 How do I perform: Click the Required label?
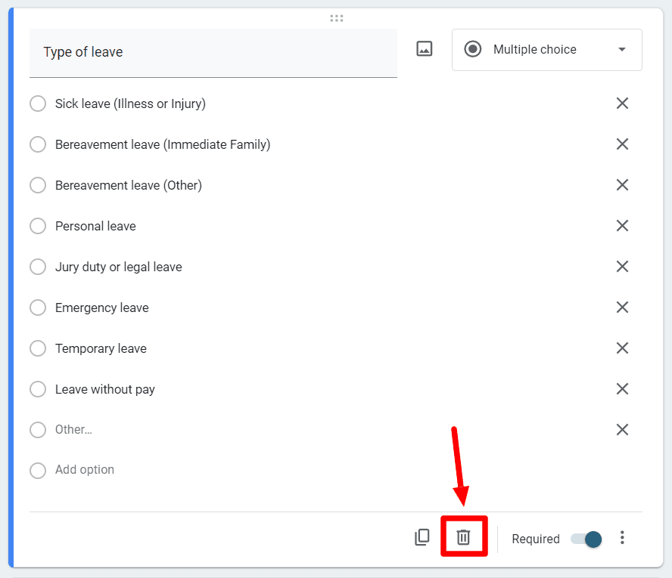coord(536,539)
